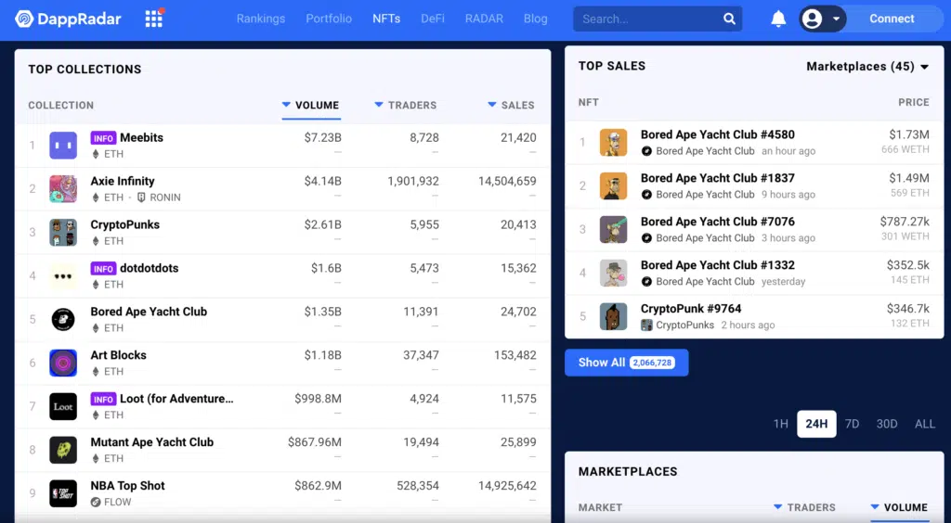Image resolution: width=951 pixels, height=523 pixels.
Task: Open the Bored Ape Yacht Club #4580 link
Action: [x=718, y=135]
